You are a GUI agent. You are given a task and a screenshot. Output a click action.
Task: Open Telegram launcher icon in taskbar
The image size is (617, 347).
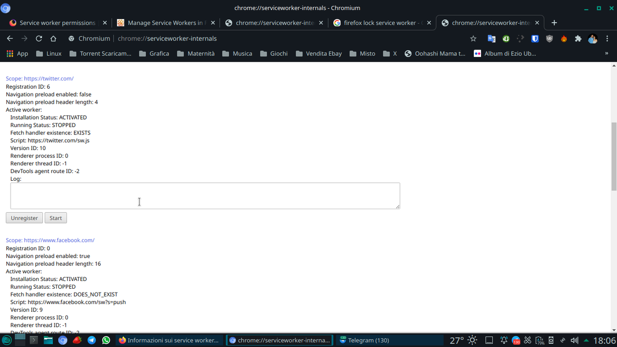tap(92, 340)
